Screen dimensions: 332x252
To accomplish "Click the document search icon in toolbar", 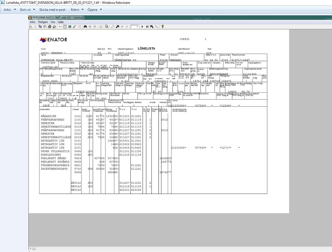I will pyautogui.click(x=106, y=27).
